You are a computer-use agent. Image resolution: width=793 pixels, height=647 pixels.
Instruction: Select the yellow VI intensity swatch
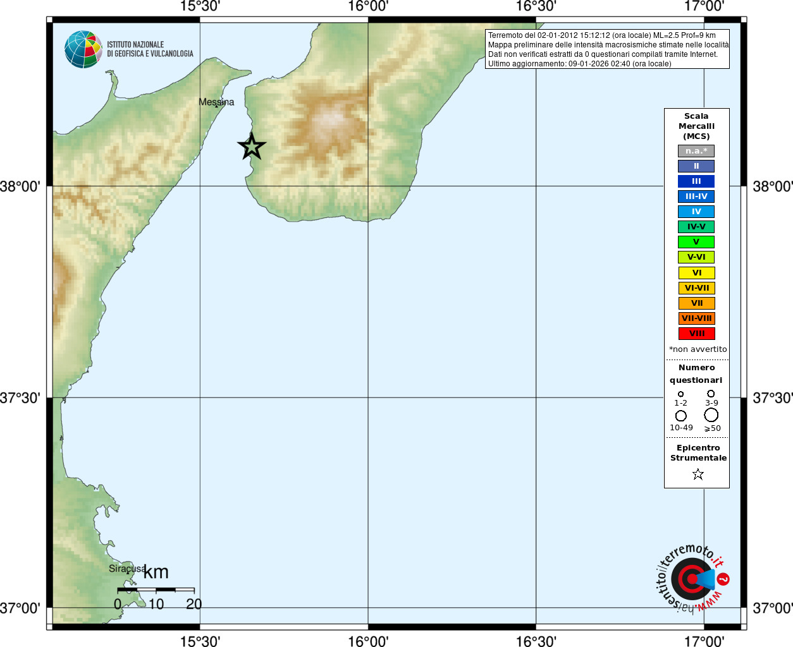(x=696, y=273)
